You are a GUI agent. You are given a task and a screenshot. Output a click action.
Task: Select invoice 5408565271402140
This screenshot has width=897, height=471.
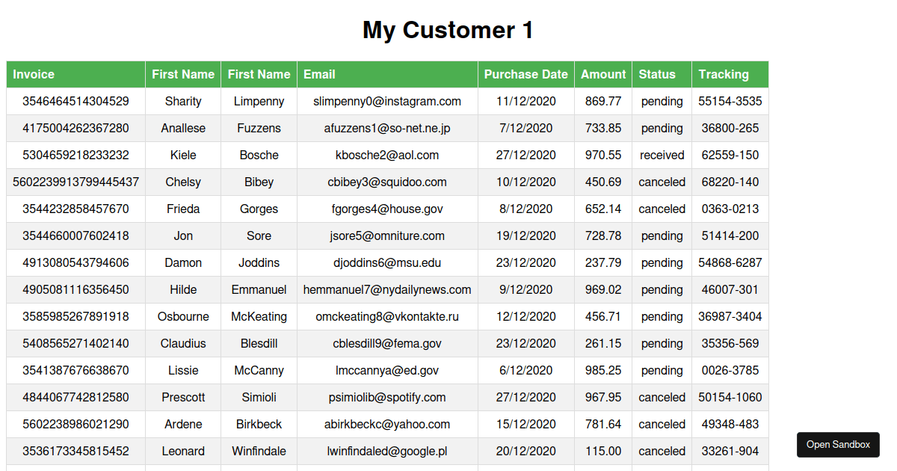point(75,344)
